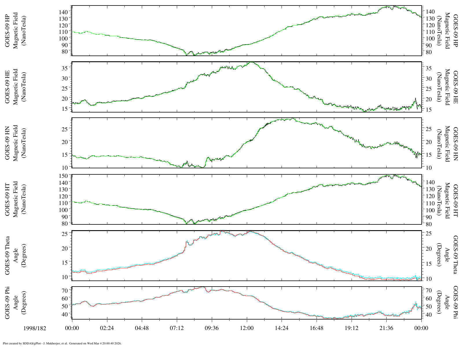Click "40" on the right GOES-09 Phi axis

click(x=429, y=315)
